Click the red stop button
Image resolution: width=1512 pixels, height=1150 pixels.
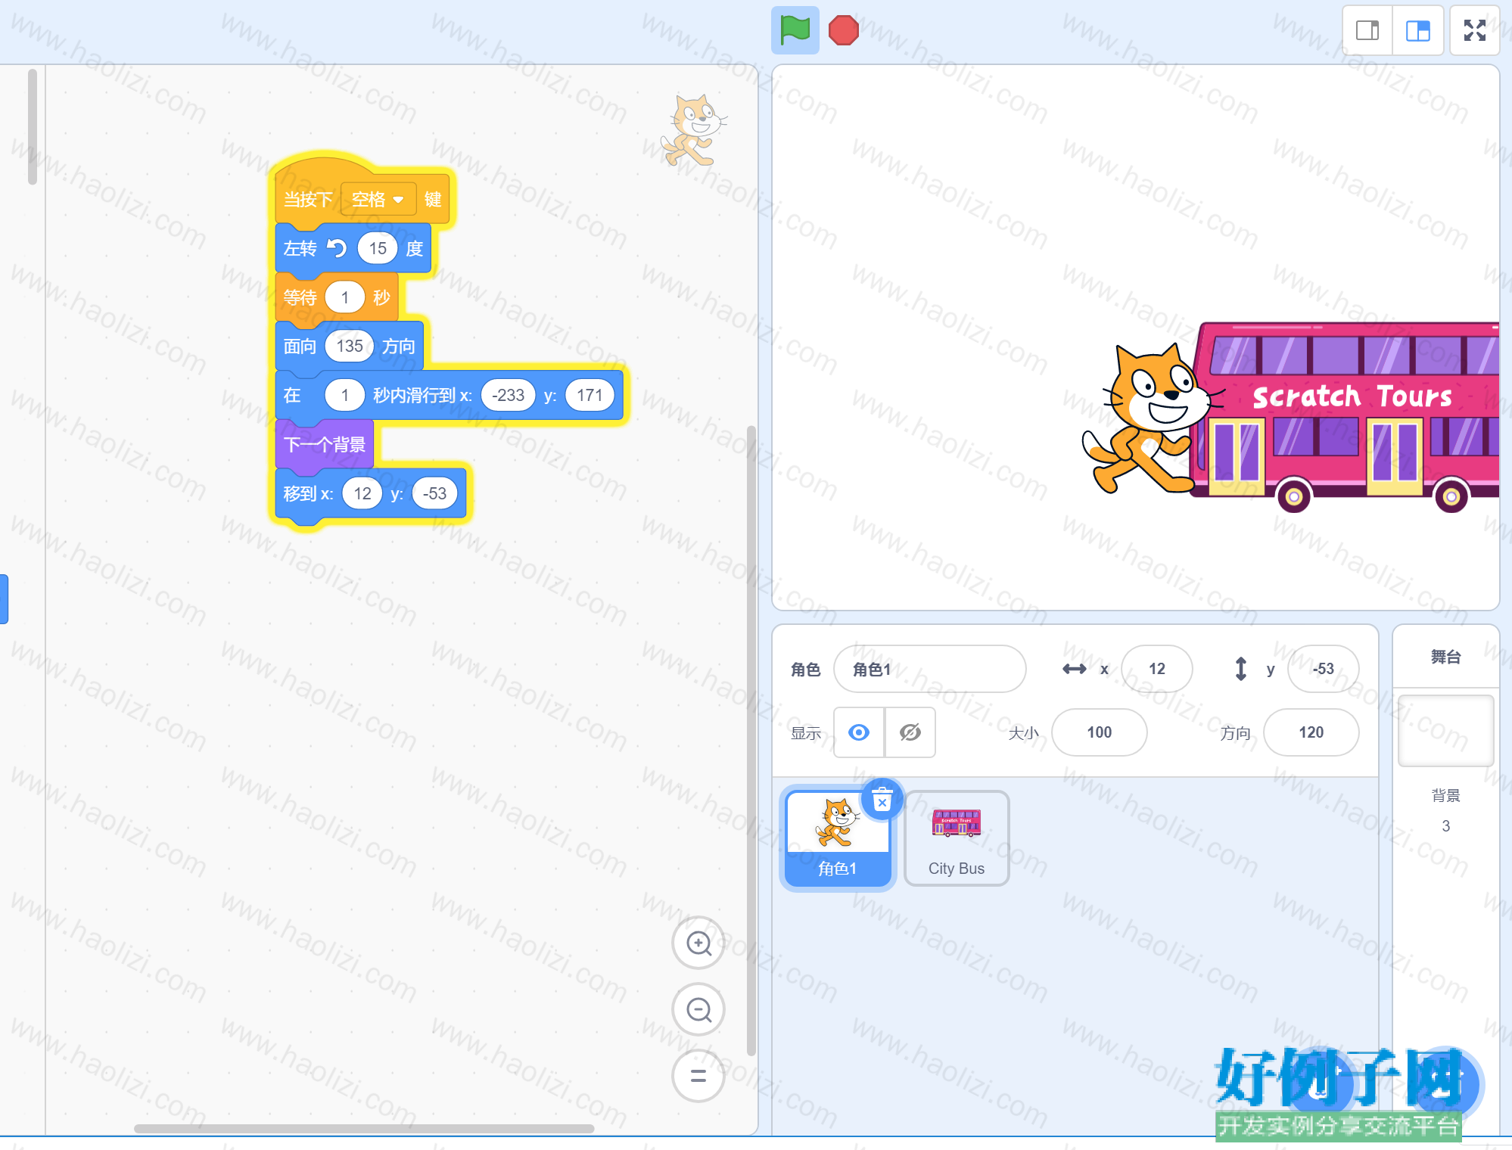(843, 30)
